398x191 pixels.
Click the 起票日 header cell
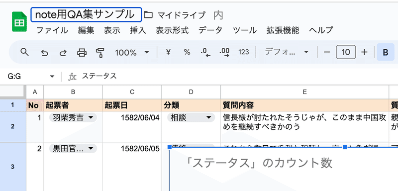(132, 105)
